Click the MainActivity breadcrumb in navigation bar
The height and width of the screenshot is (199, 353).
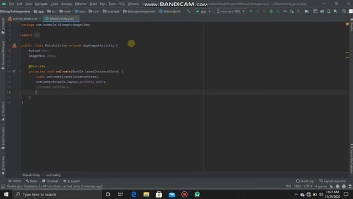[x=170, y=11]
